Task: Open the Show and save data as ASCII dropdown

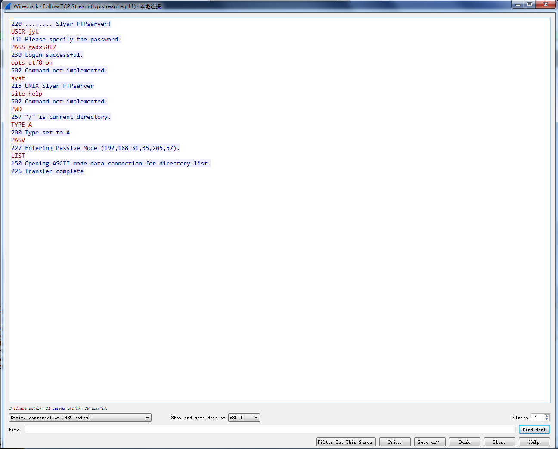Action: [244, 418]
